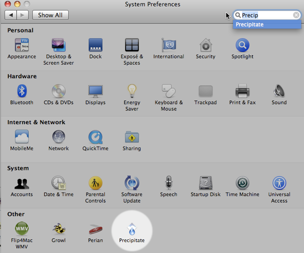Go back with the left arrow button
This screenshot has height=253, width=304.
point(11,15)
